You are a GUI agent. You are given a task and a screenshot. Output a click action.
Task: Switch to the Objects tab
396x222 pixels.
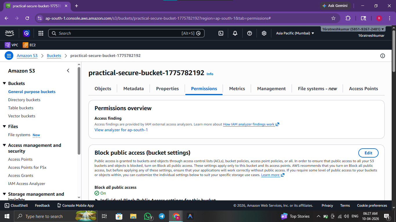coord(103,88)
